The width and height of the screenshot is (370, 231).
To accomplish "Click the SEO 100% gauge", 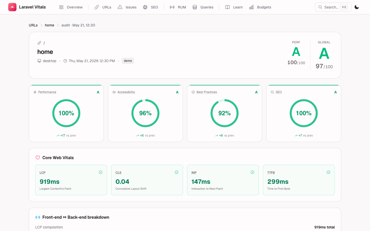I will click(304, 113).
